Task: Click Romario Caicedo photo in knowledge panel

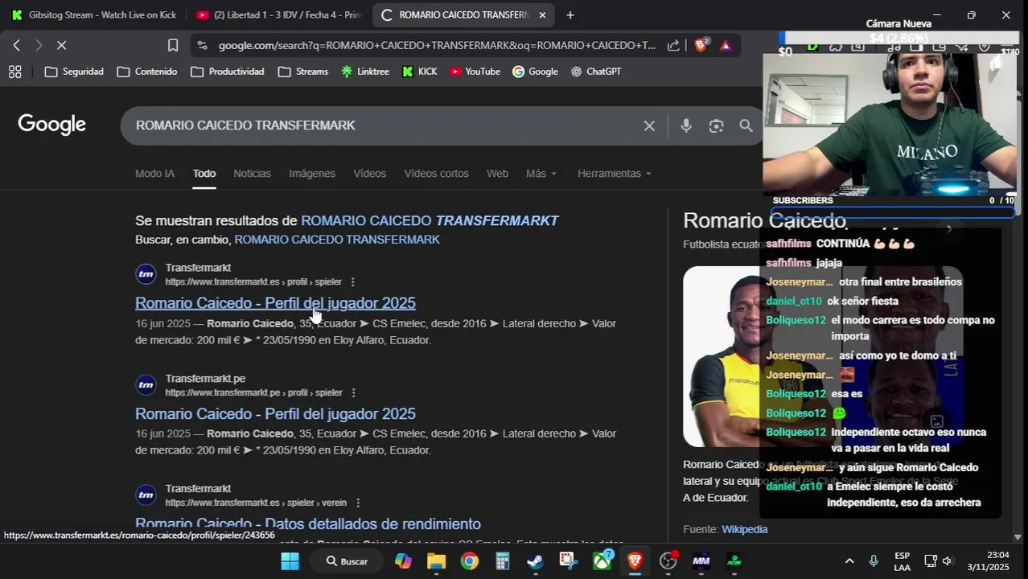Action: pos(722,356)
